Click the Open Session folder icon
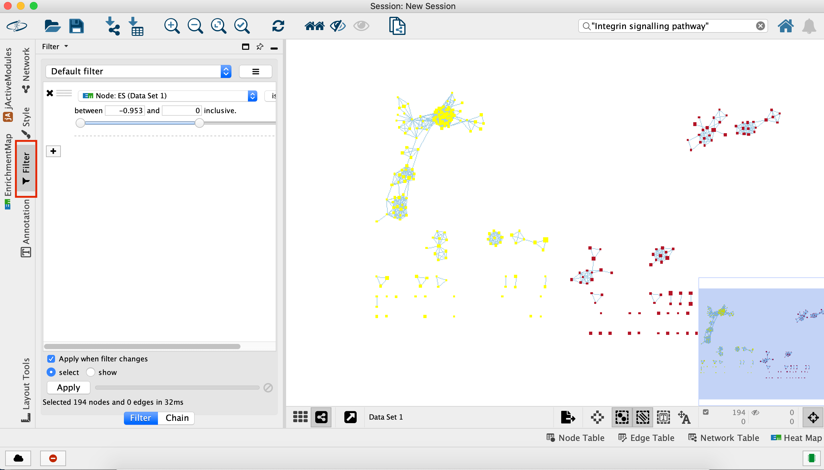824x470 pixels. (x=52, y=26)
